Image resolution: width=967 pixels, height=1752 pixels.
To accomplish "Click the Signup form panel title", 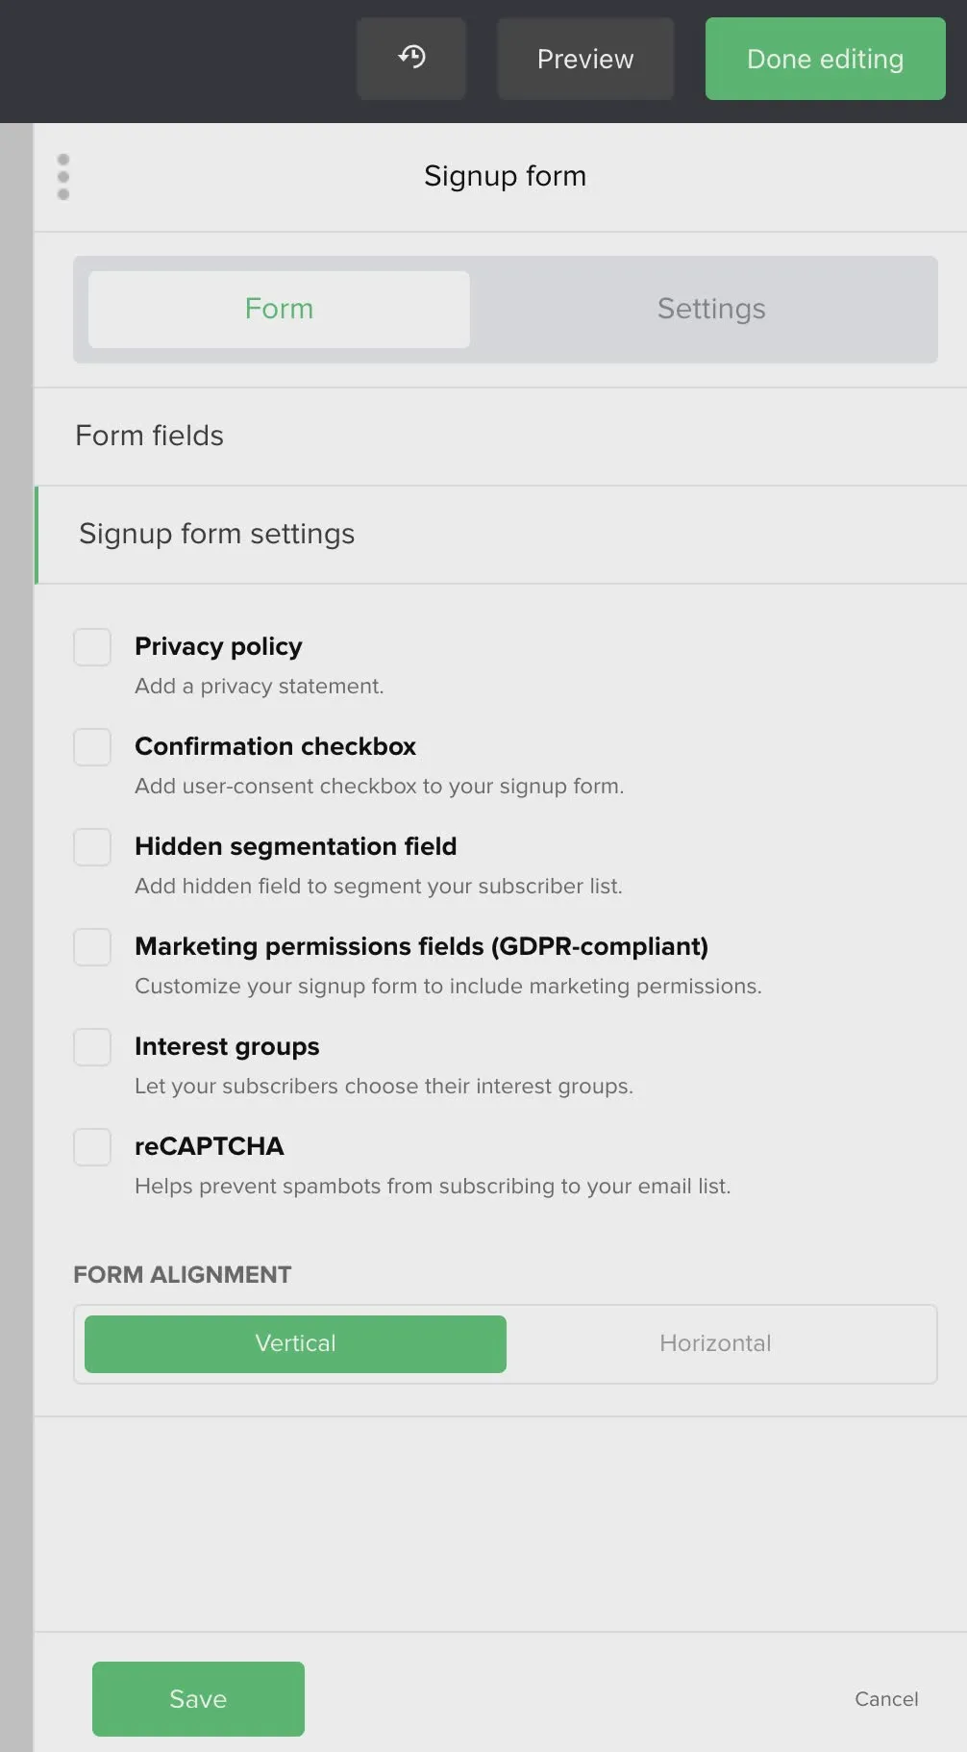I will point(505,176).
